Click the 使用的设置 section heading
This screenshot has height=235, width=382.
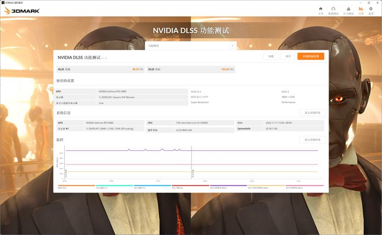(x=65, y=81)
